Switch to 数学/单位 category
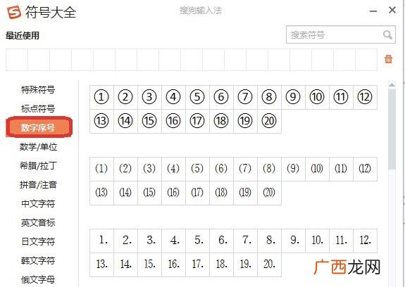The image size is (405, 287). tap(38, 147)
